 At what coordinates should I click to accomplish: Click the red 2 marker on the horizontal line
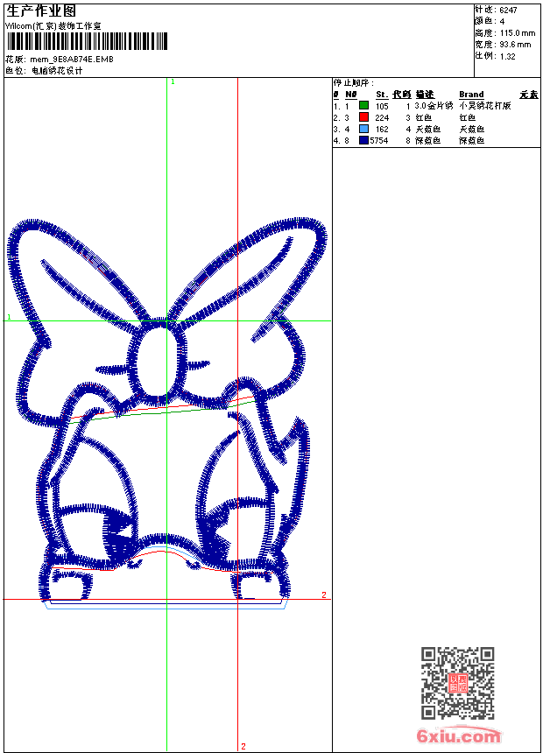[324, 595]
